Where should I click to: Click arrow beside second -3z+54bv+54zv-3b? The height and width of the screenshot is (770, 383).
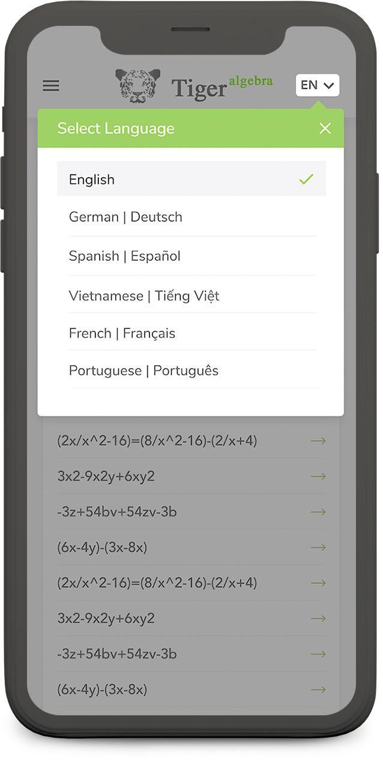(x=318, y=653)
